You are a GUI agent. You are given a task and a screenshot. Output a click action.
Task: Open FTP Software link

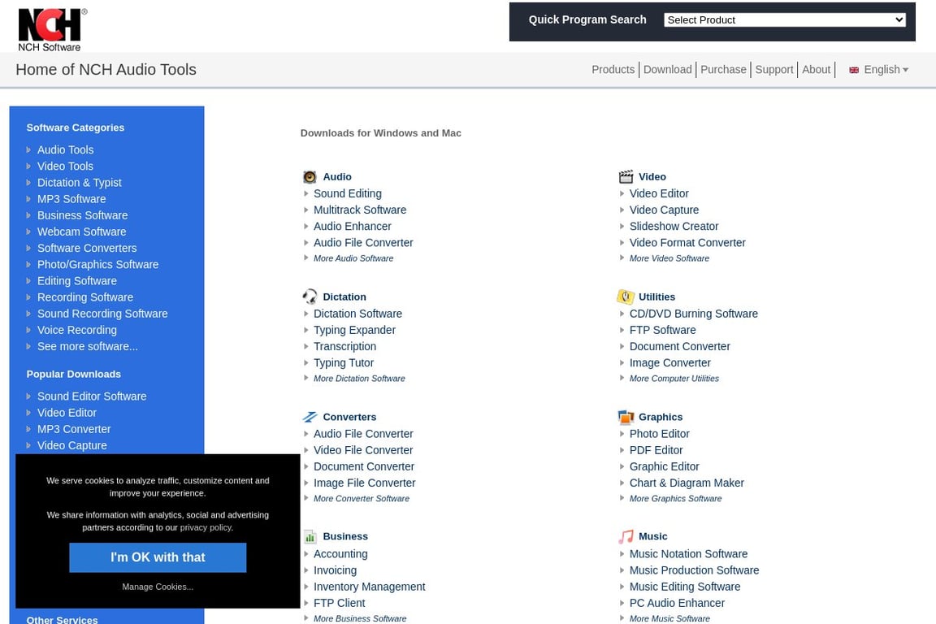(662, 330)
